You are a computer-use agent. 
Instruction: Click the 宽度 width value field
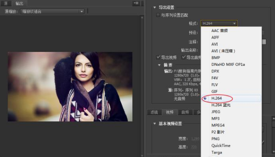coord(195,139)
